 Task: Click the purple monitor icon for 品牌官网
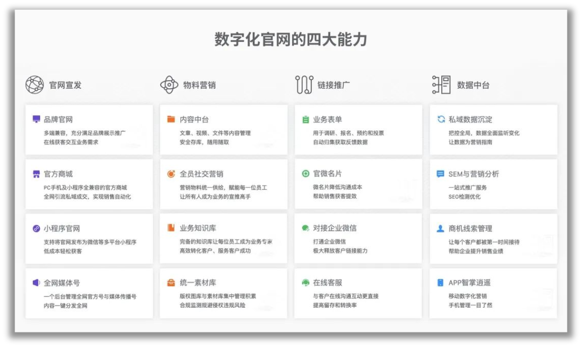point(36,119)
